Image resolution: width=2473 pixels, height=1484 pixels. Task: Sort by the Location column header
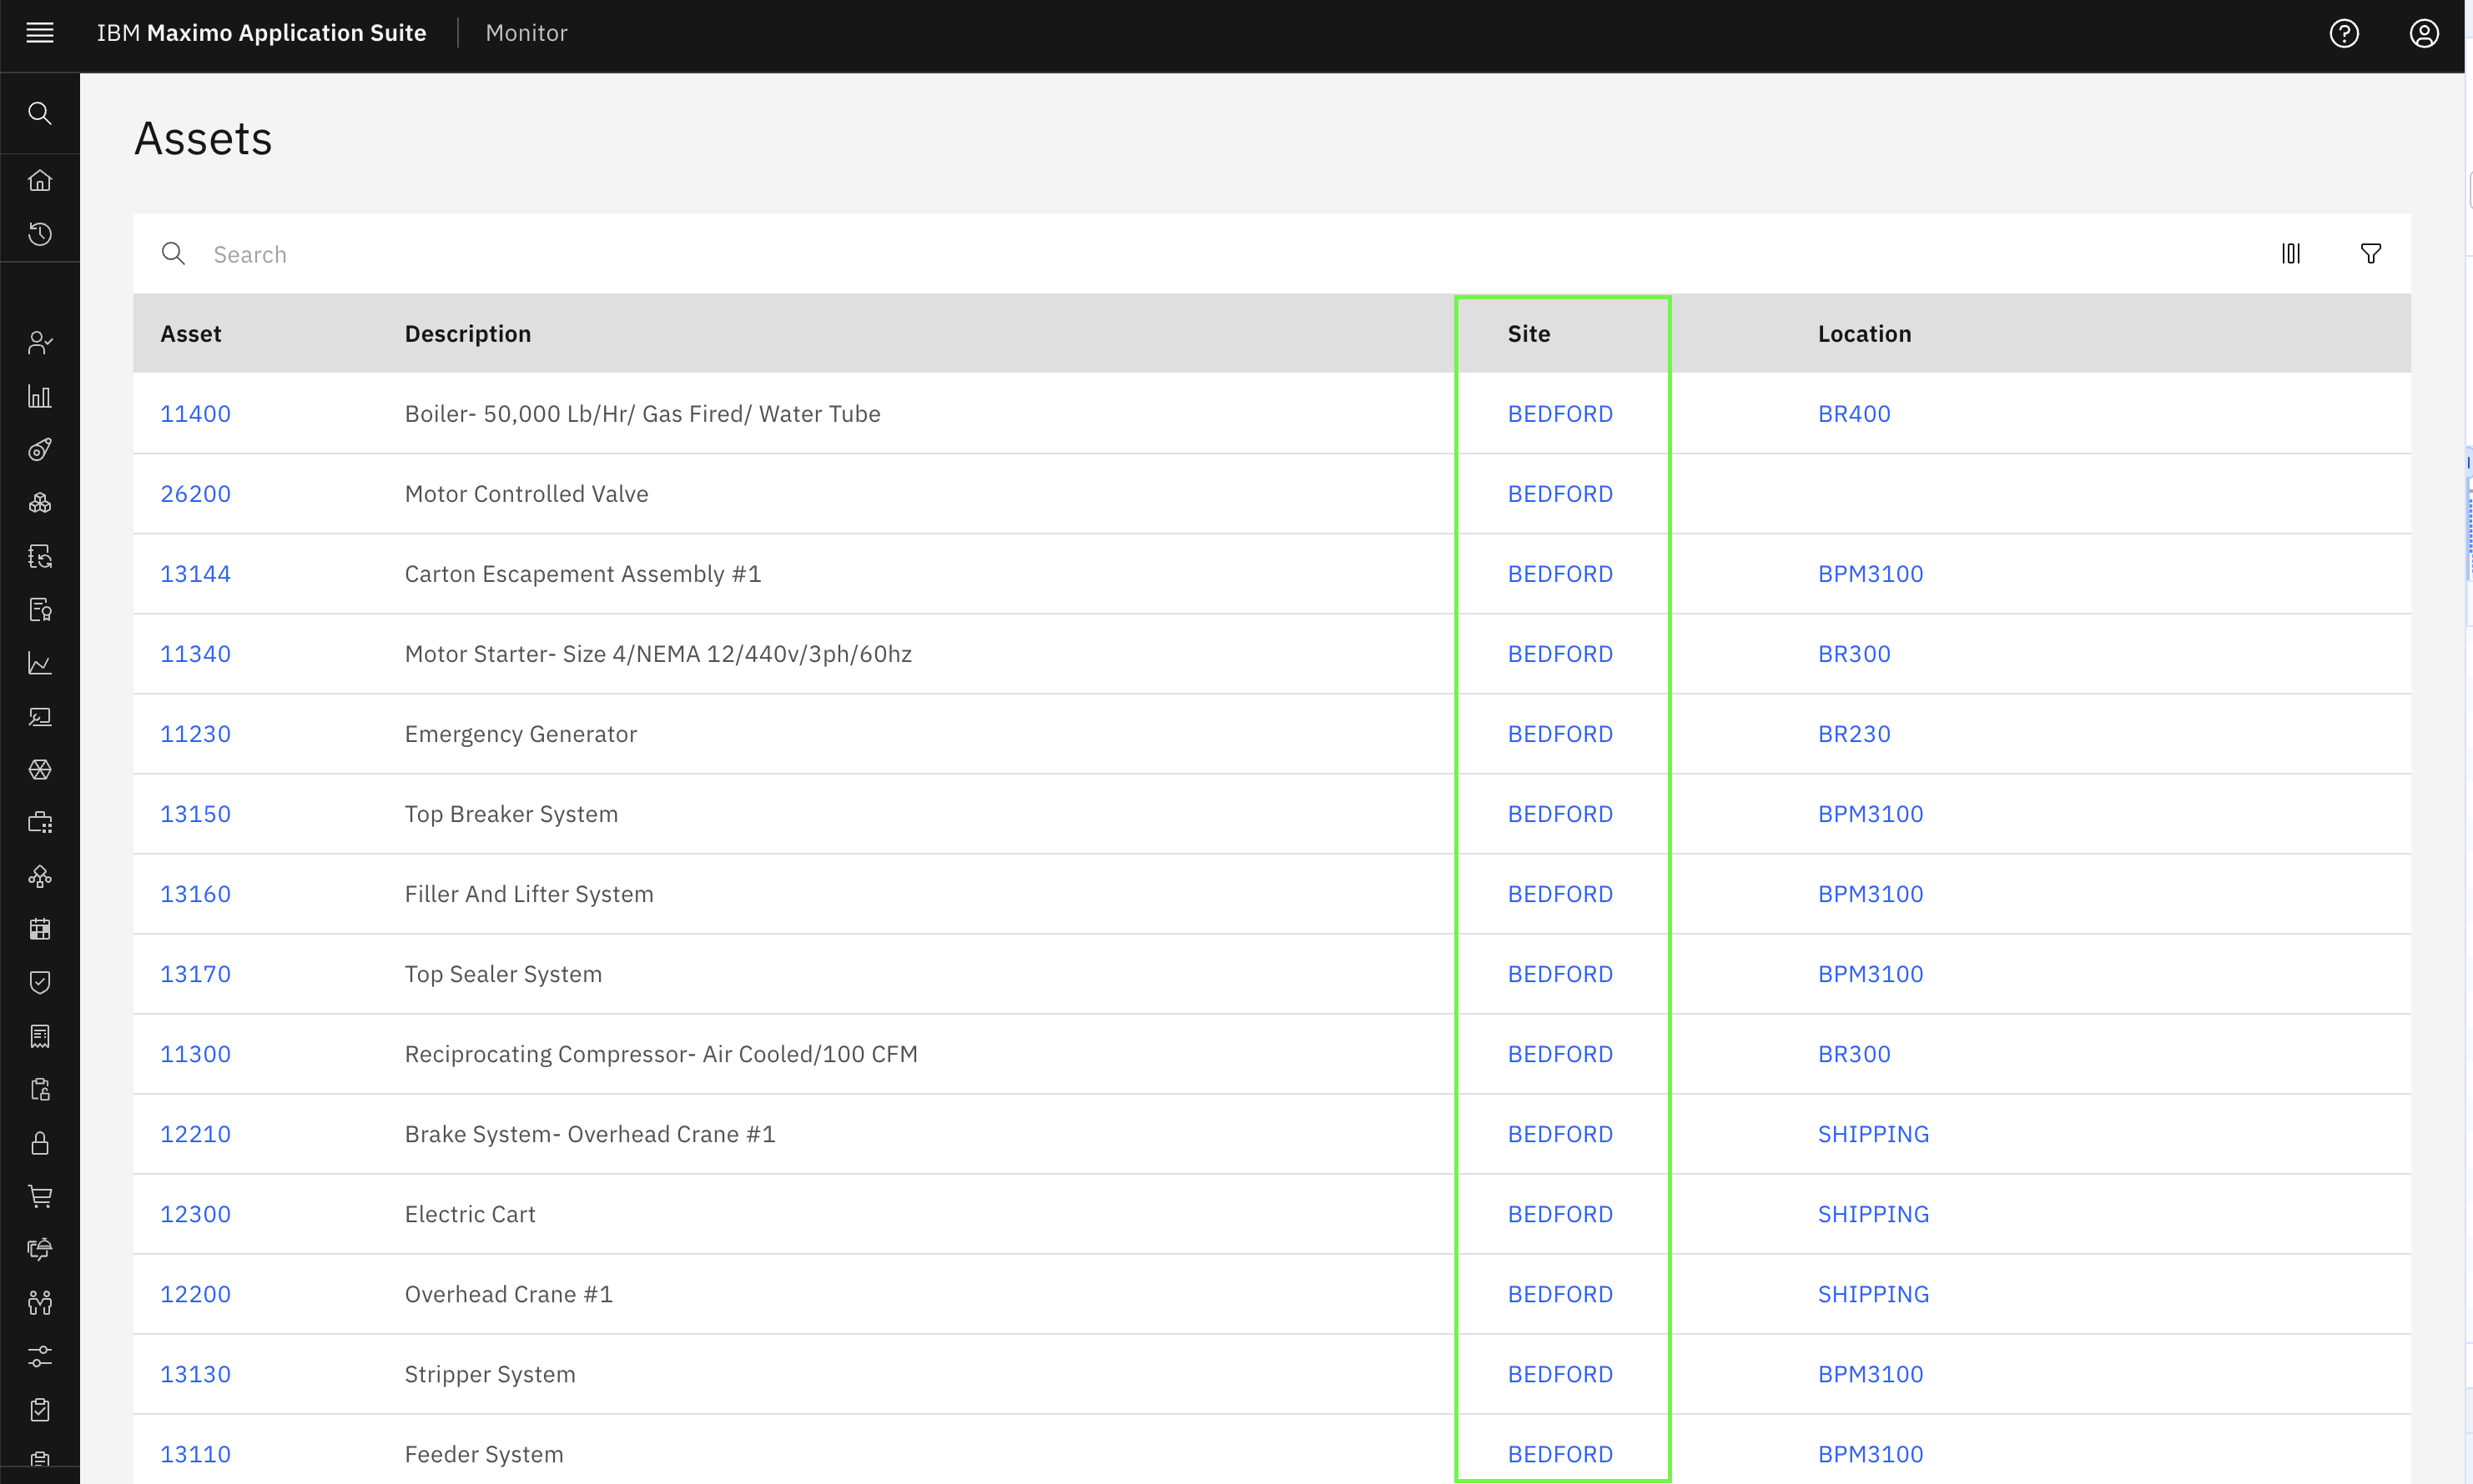tap(1865, 334)
